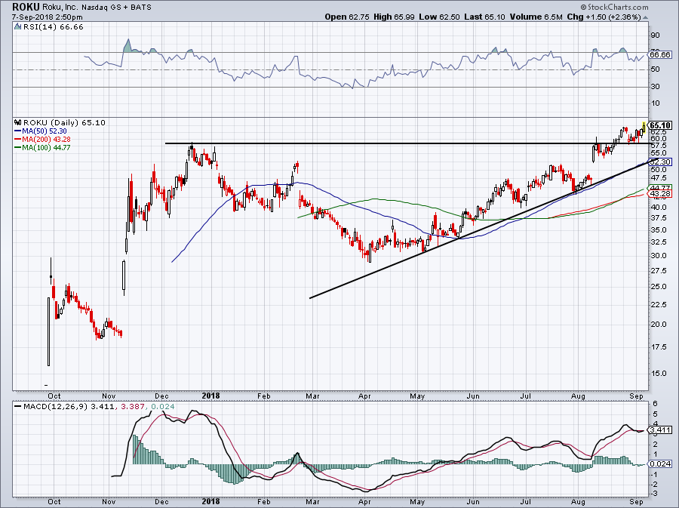Click the 30.0 label on the price axis
Screen dimensions: 679x508
click(658, 256)
